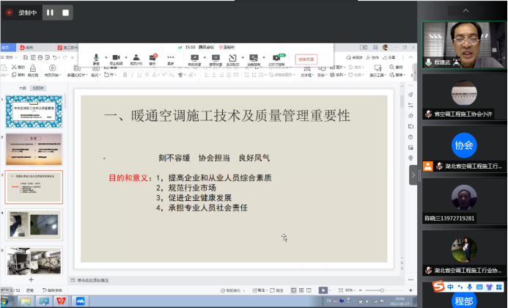
Task: Open camera options arrow
Action: tap(126, 58)
